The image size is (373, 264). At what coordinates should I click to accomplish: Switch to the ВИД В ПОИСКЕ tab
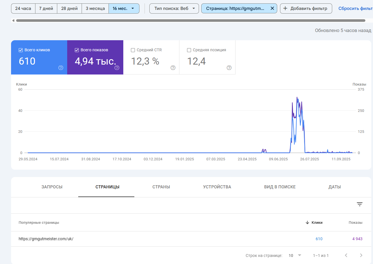(x=280, y=187)
